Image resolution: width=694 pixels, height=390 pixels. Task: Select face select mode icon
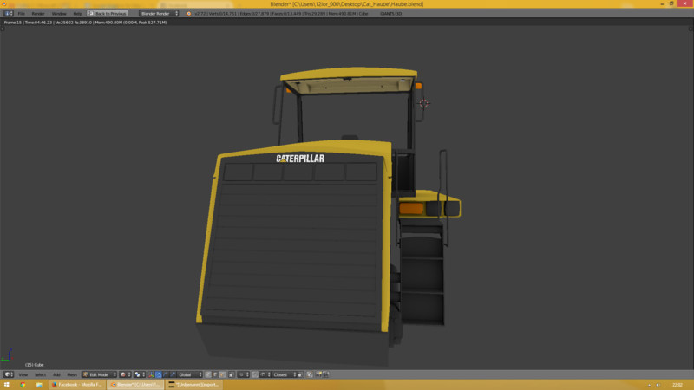[223, 374]
